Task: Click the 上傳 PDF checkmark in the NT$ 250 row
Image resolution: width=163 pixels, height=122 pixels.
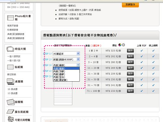Action: (x=141, y=79)
